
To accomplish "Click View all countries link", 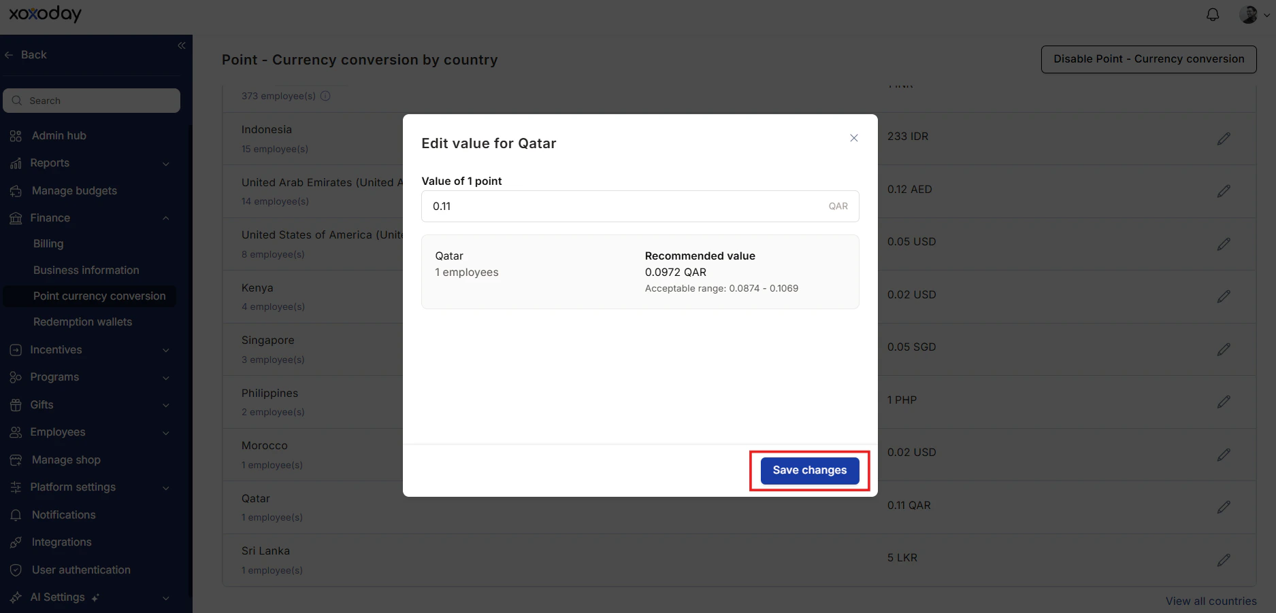I will pyautogui.click(x=1211, y=601).
